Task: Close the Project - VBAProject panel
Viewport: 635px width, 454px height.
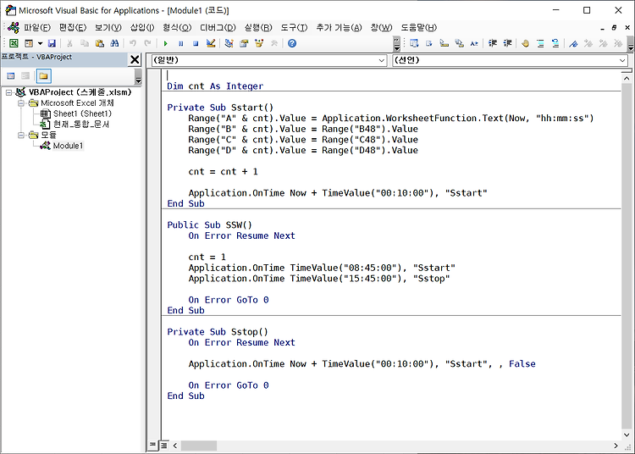Action: point(135,60)
